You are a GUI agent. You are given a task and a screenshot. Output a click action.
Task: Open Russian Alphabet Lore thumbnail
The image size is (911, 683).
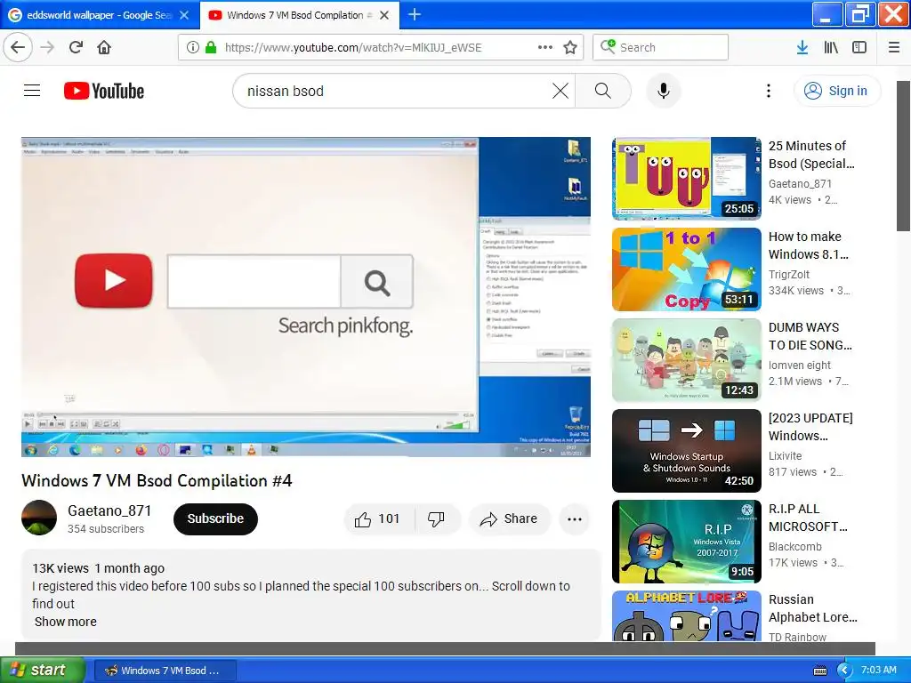pos(686,615)
